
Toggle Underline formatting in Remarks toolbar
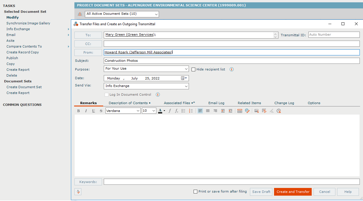coord(94,111)
